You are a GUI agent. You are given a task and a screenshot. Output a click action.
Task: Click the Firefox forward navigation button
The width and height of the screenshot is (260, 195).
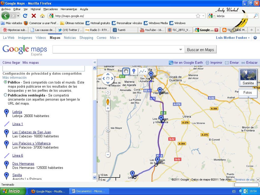click(13, 16)
